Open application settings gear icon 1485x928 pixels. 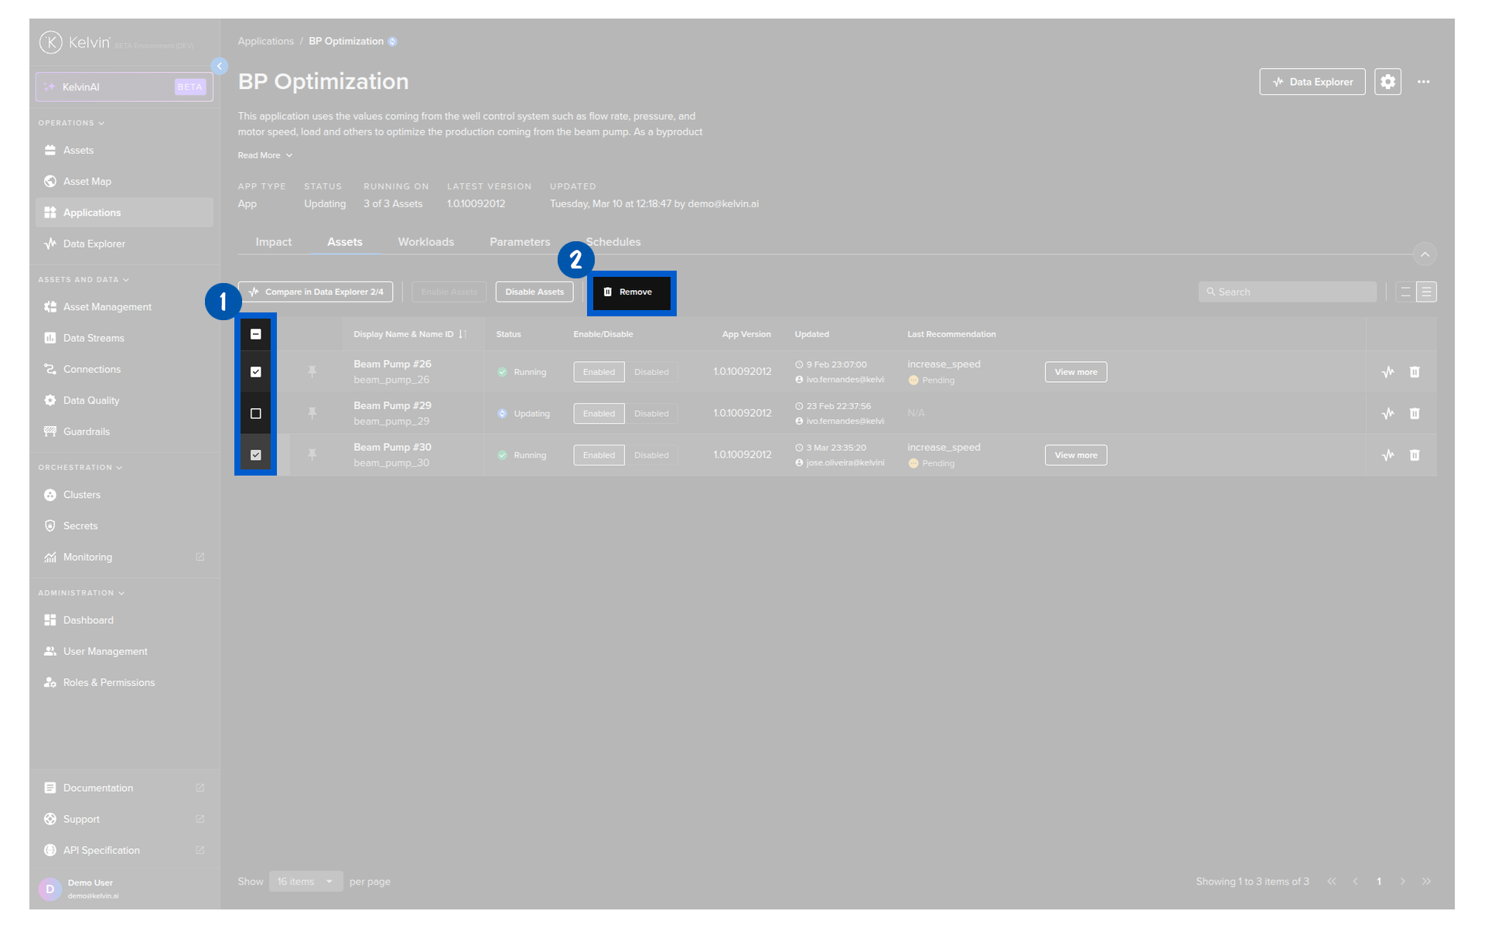pyautogui.click(x=1388, y=82)
